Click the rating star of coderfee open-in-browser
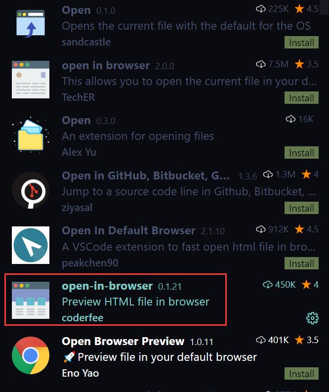329x392 pixels. click(306, 284)
